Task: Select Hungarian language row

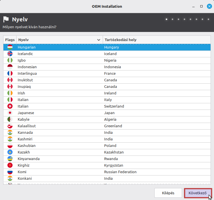Action: (x=57, y=47)
